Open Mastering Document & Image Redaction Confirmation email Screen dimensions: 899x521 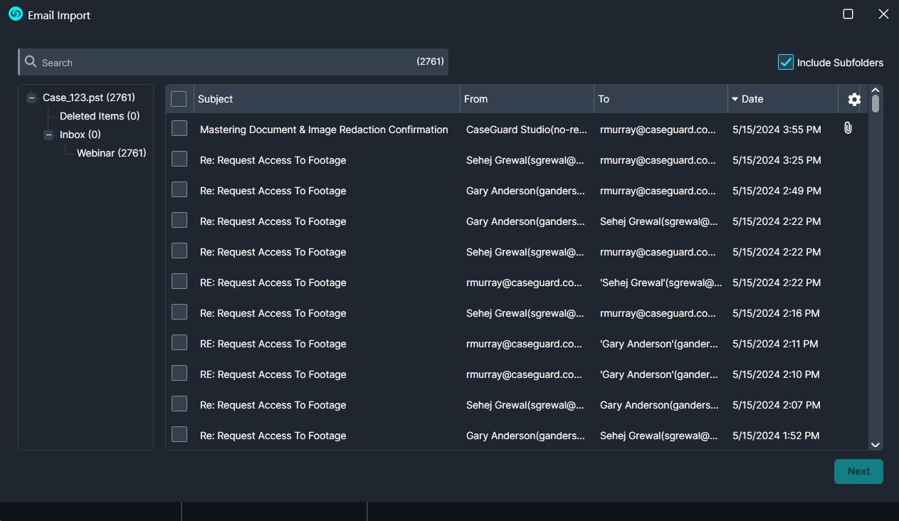(x=324, y=130)
